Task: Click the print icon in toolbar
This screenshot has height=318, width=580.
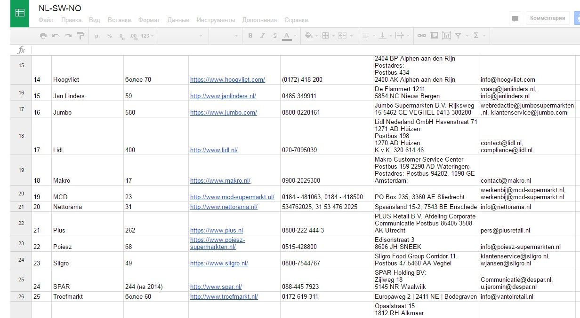Action: pos(43,36)
